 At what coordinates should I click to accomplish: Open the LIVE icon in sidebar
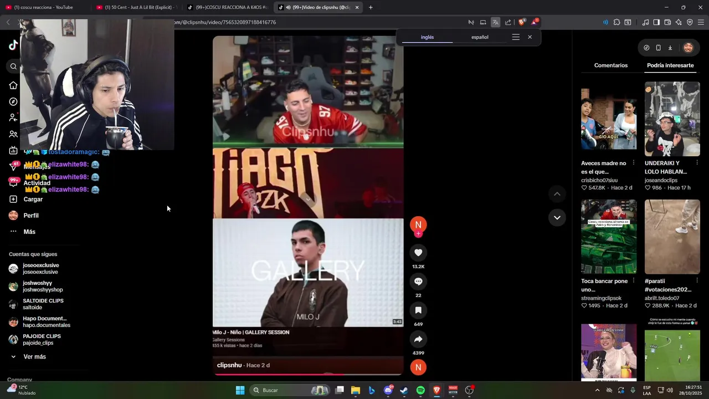(13, 150)
